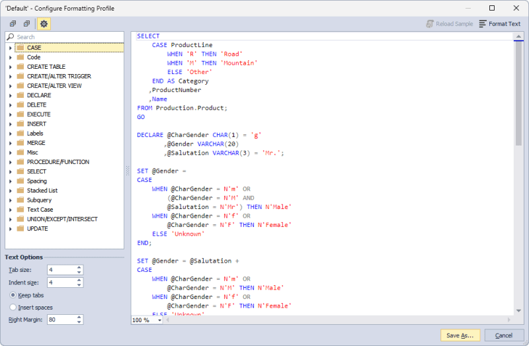
Task: Click the CASE folder icon
Action: tap(20, 48)
